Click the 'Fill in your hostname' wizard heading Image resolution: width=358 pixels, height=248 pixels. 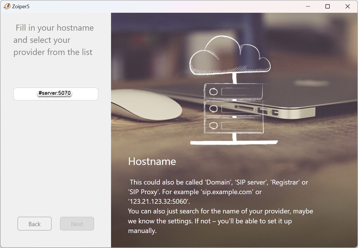(x=53, y=40)
